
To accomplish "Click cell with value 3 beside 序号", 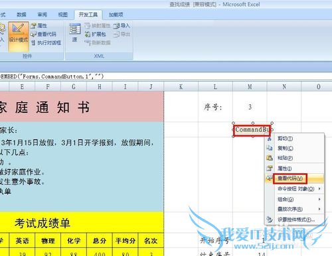I will (250, 107).
